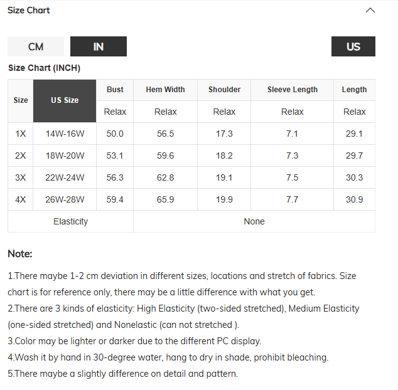Click the Hem Width column header
The width and height of the screenshot is (398, 390).
coord(165,90)
